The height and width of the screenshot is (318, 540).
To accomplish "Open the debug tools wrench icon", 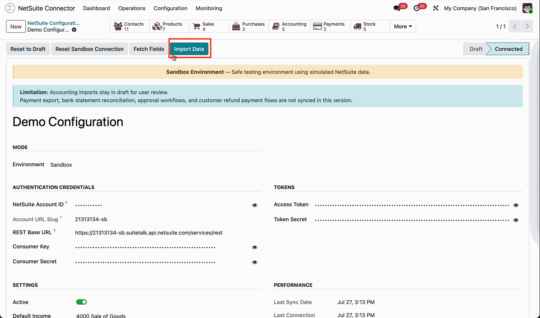I will pyautogui.click(x=436, y=8).
